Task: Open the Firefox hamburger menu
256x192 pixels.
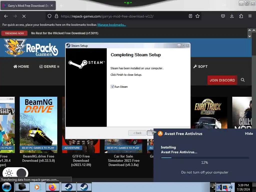Action: point(250,16)
